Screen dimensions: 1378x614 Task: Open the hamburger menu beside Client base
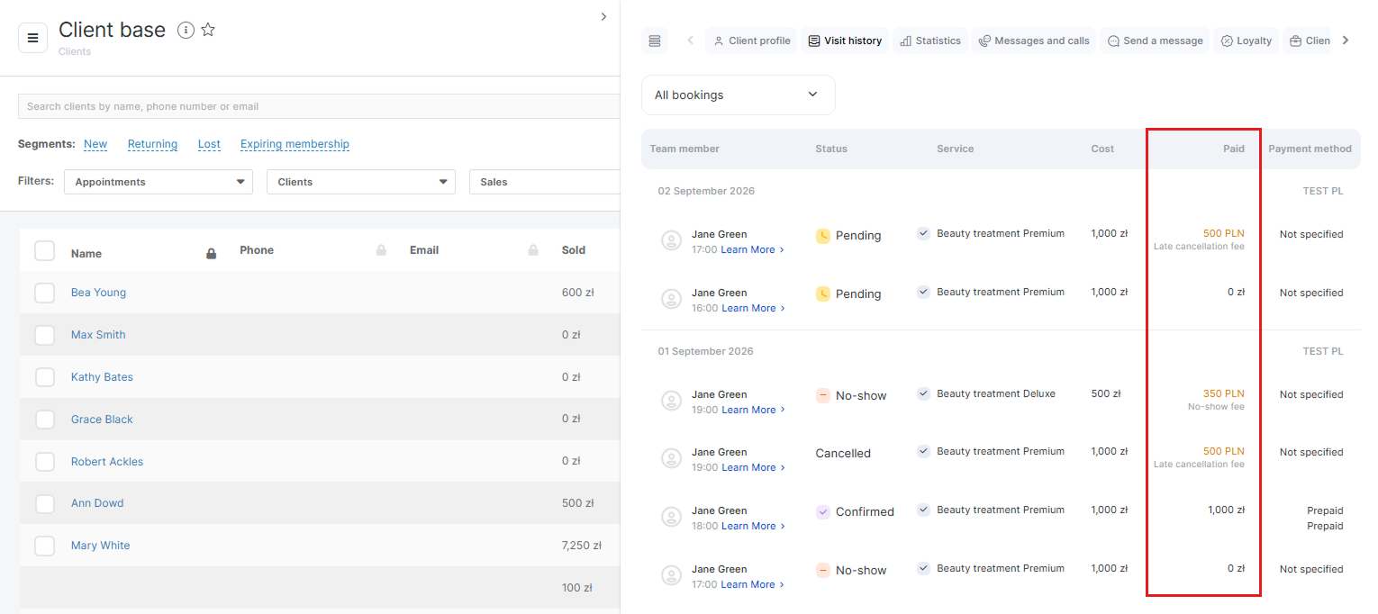coord(33,38)
